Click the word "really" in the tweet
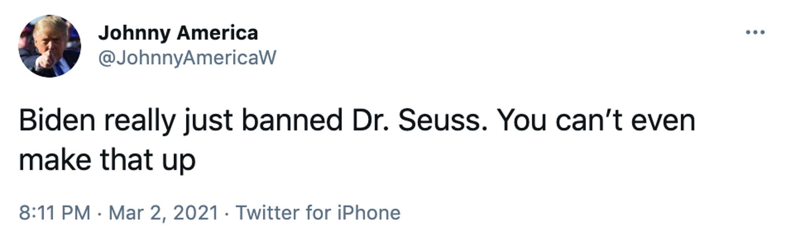The height and width of the screenshot is (241, 786). pos(140,120)
